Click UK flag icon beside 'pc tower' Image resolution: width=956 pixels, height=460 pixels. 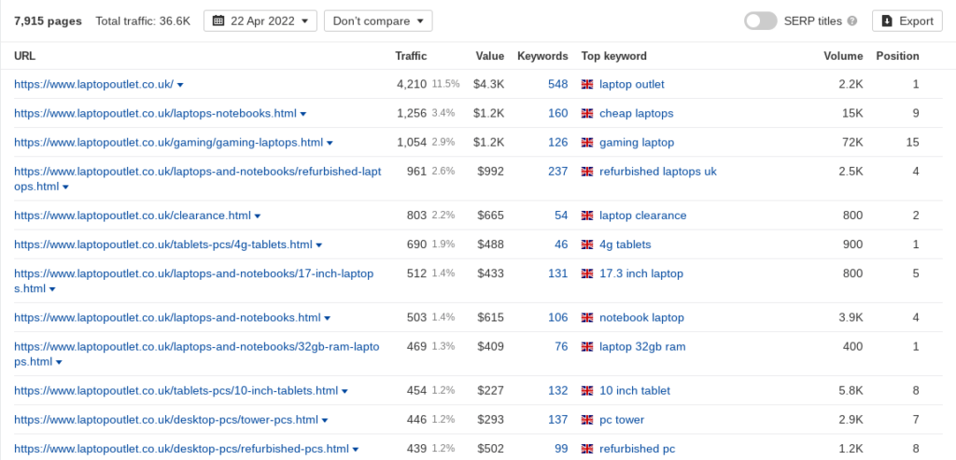587,421
